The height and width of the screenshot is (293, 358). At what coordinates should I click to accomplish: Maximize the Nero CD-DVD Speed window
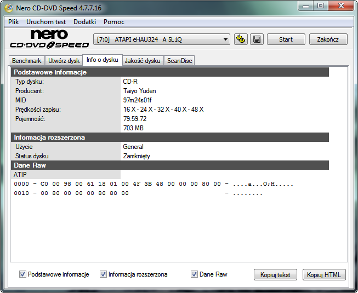tap(321, 6)
